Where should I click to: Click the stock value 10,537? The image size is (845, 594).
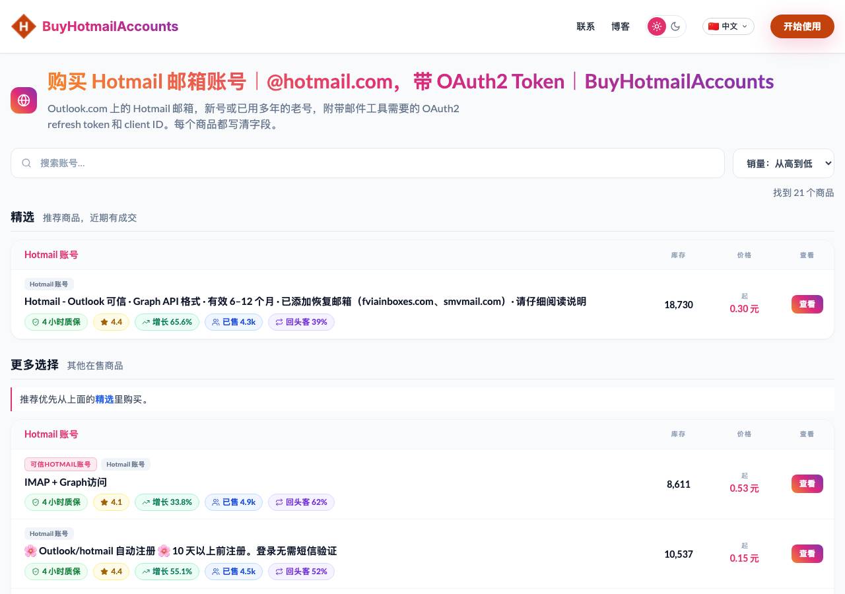click(679, 554)
